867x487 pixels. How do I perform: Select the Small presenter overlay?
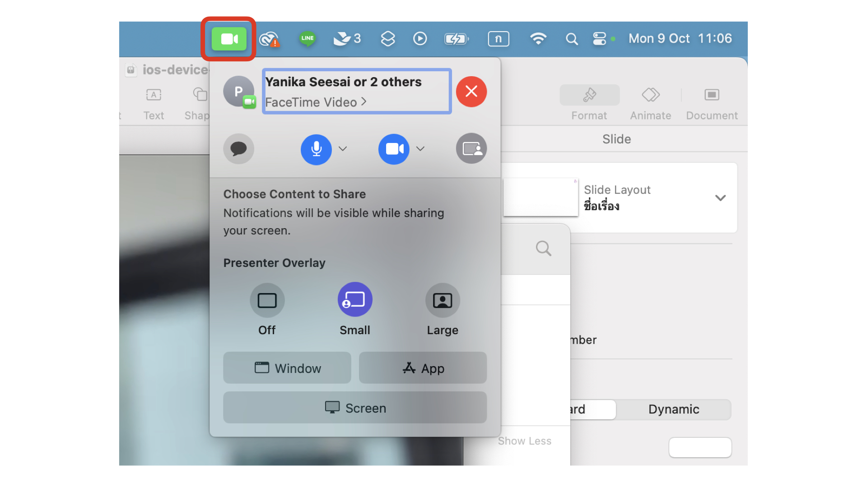[355, 299]
